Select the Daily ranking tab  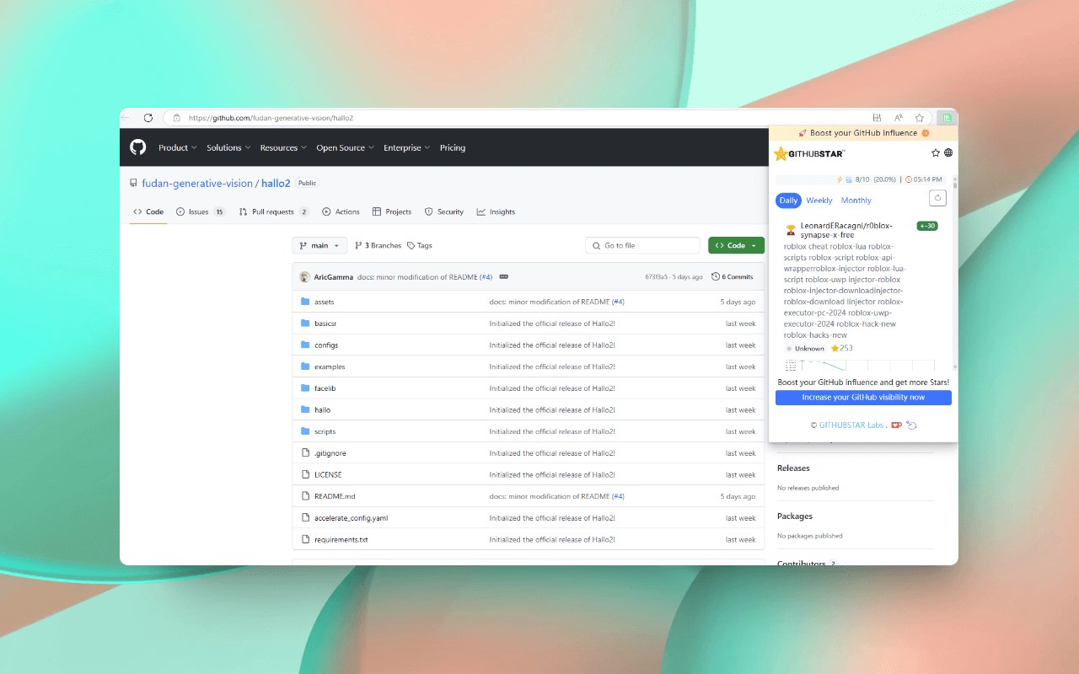[x=788, y=201]
